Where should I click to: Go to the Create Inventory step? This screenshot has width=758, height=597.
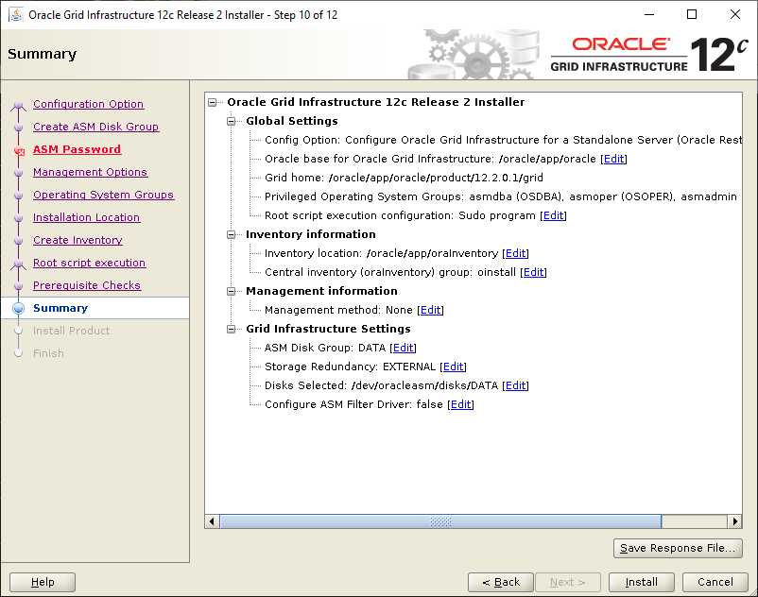[78, 241]
